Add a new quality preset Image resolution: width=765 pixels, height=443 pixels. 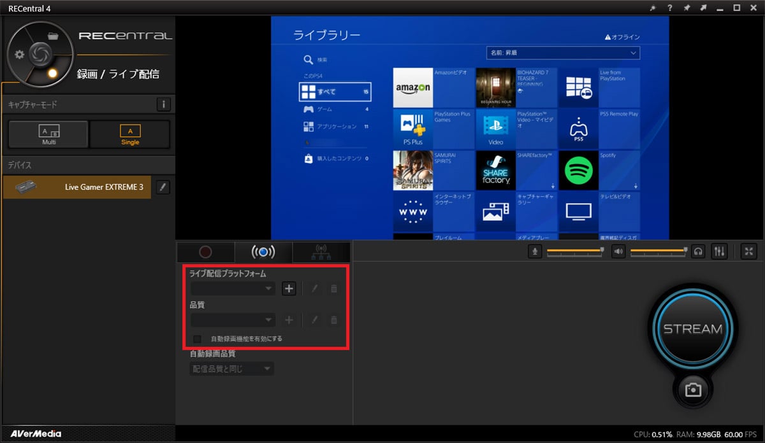[x=289, y=320]
